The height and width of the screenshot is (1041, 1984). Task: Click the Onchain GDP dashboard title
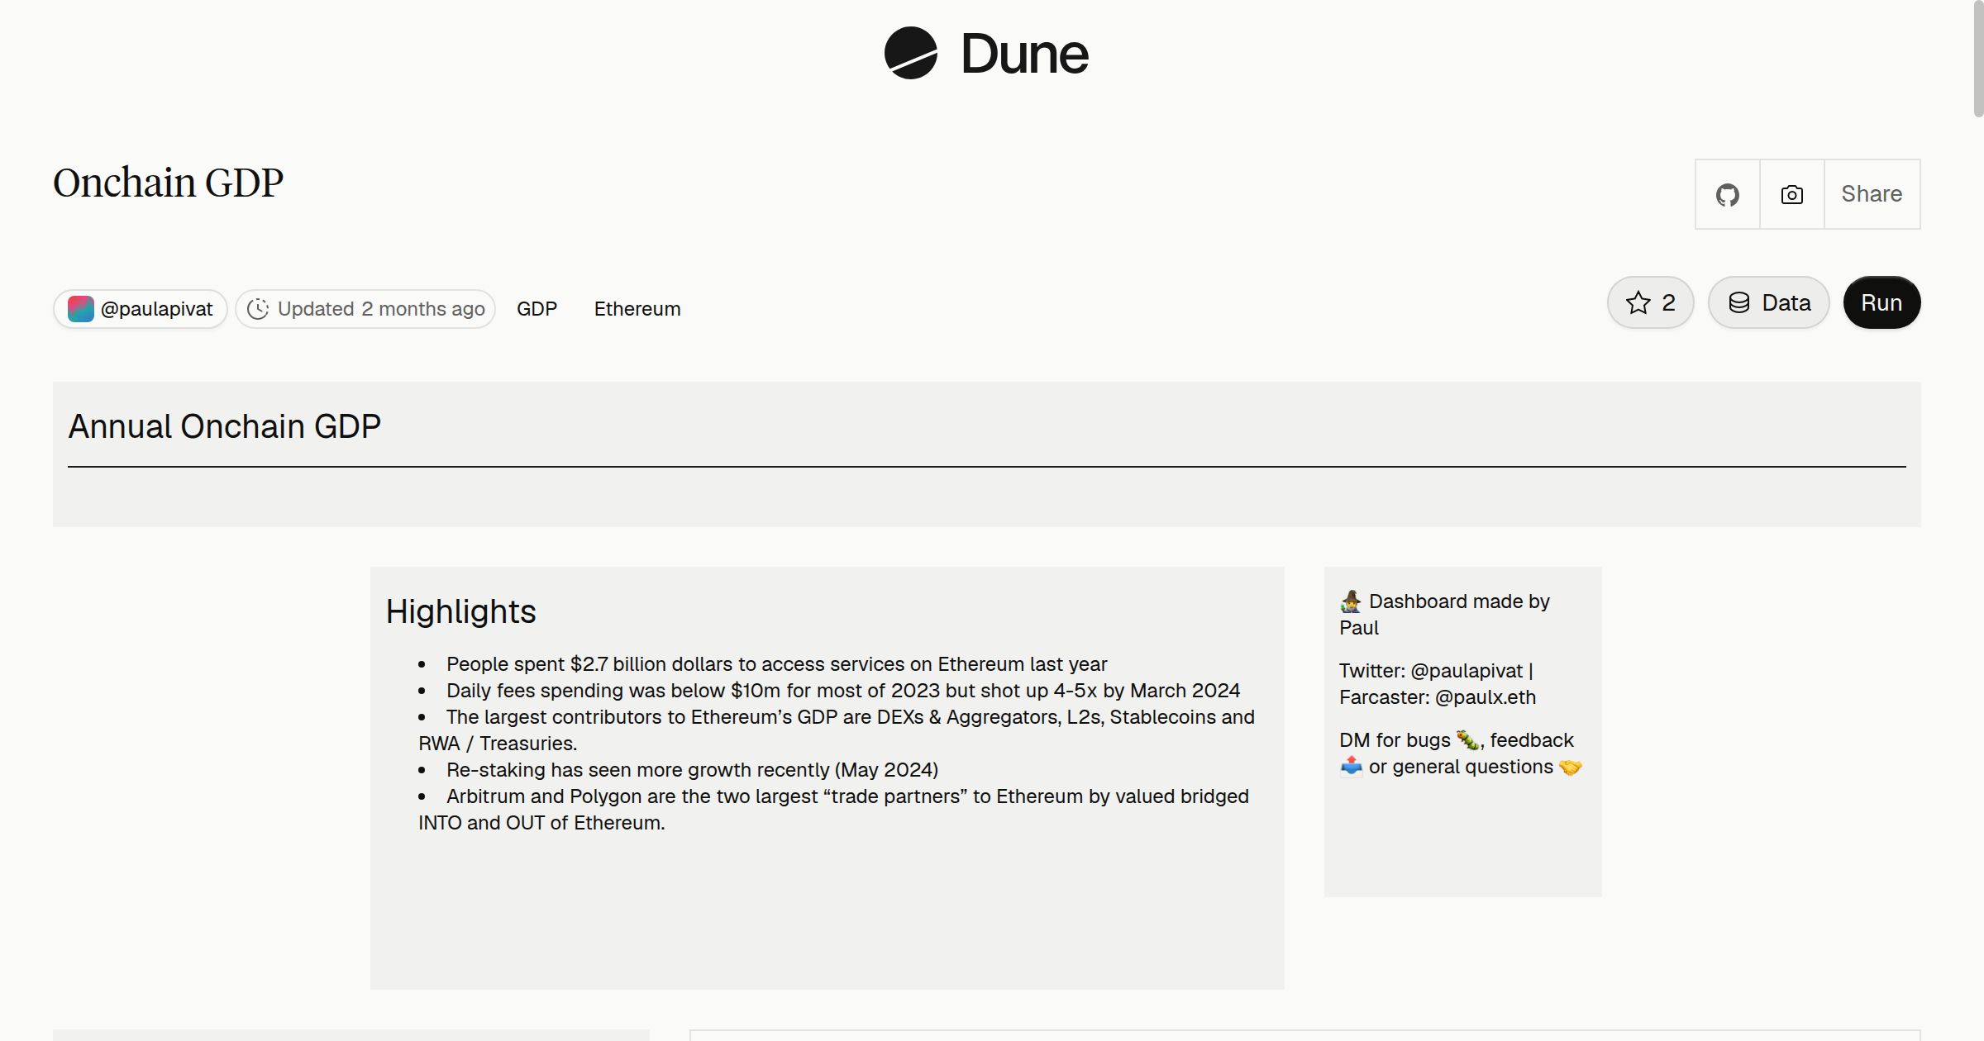click(168, 183)
